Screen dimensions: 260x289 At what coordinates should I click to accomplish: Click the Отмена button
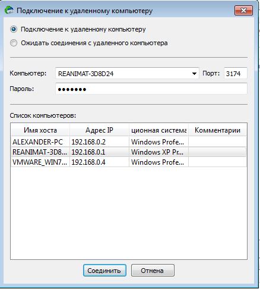pyautogui.click(x=153, y=271)
